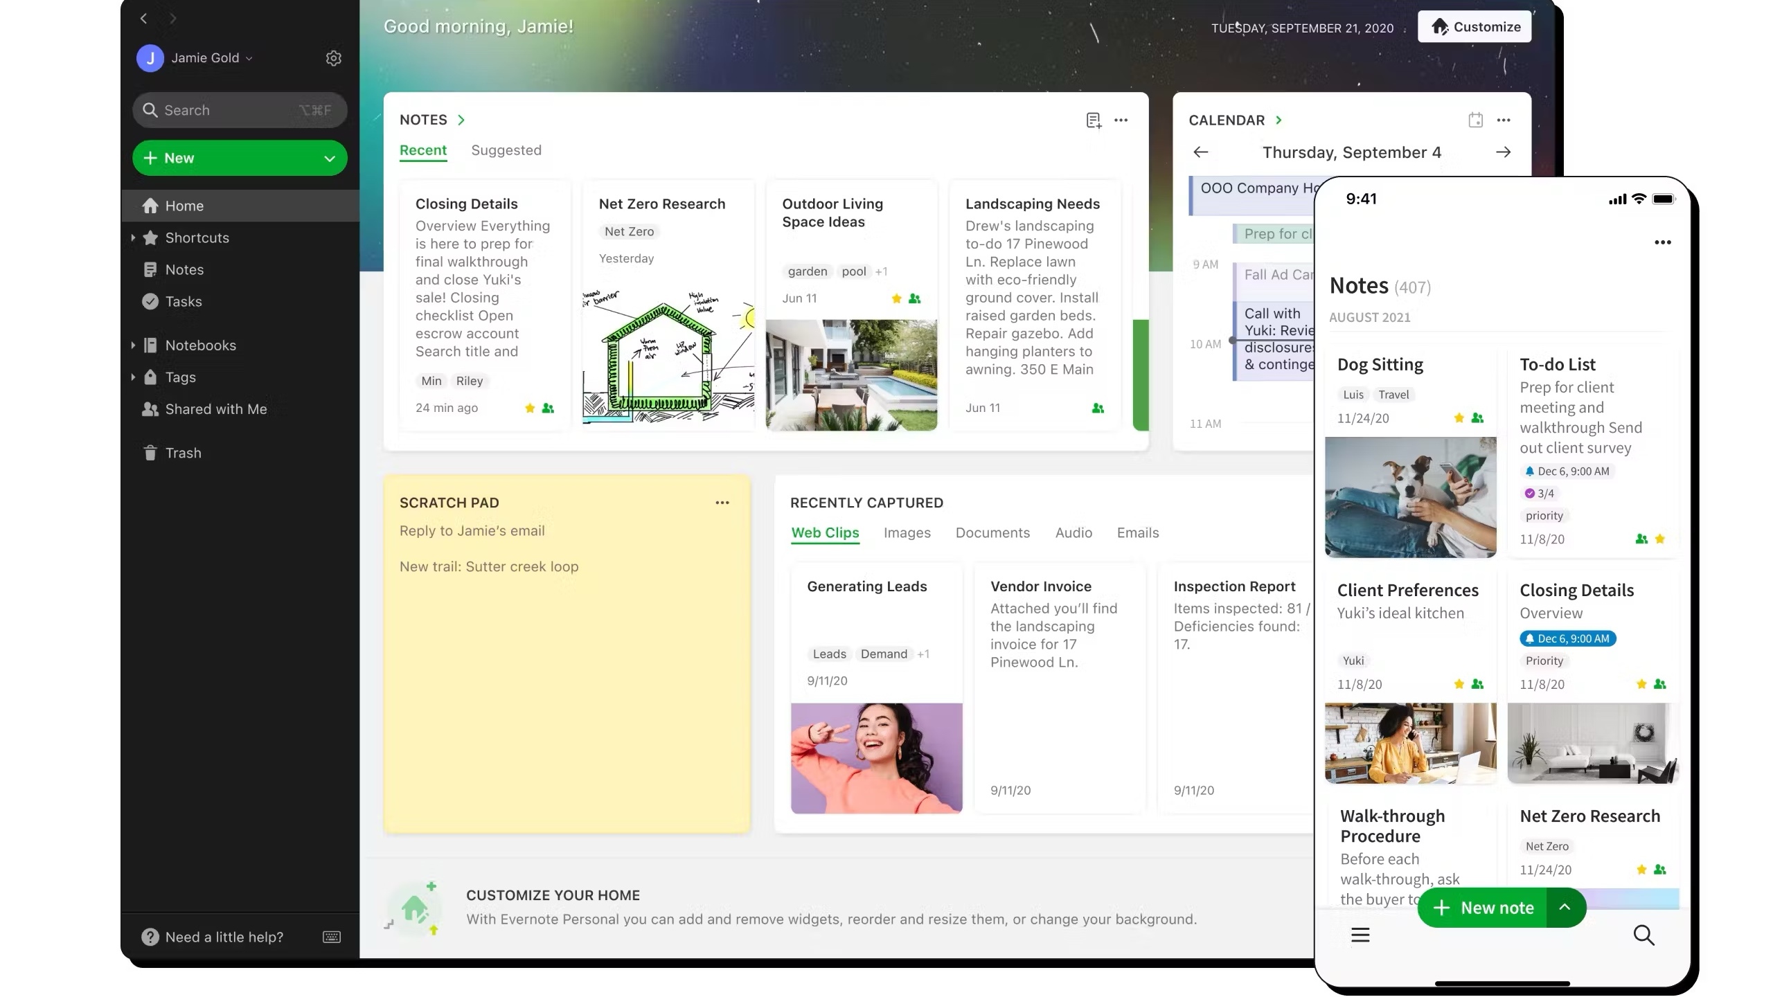Select the Emails tab in Recently Captured
This screenshot has height=997, width=1773.
[1138, 532]
